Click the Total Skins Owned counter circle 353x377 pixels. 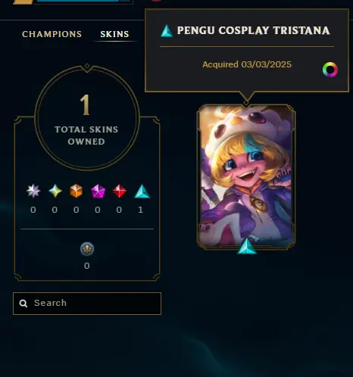[x=87, y=118]
